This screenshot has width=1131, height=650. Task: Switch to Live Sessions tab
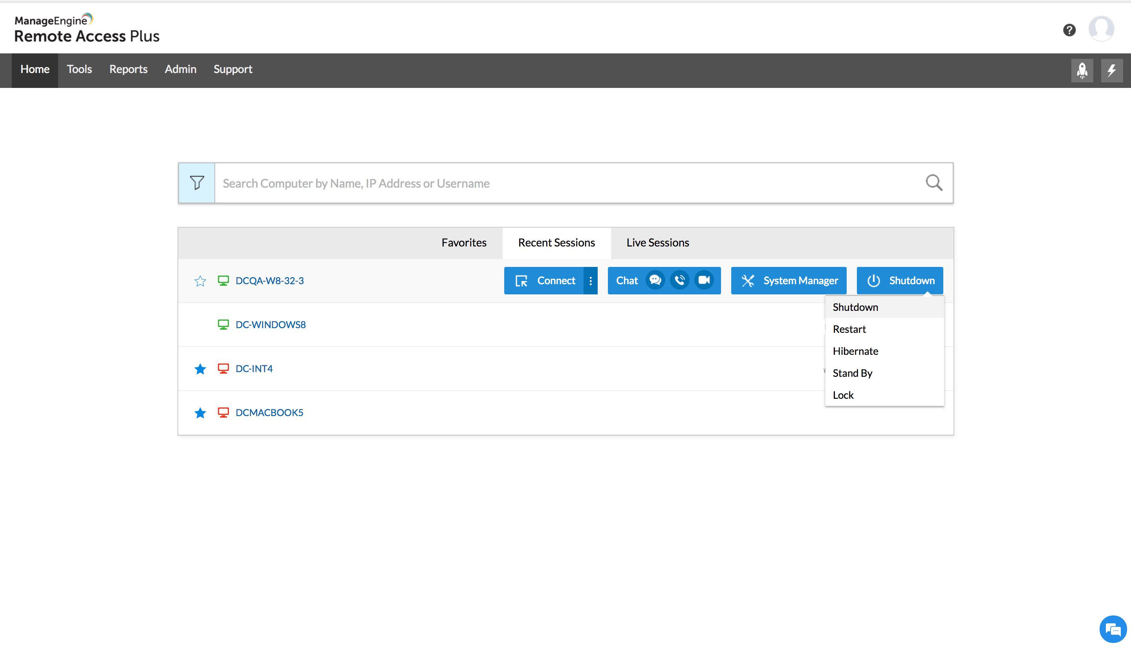point(657,243)
